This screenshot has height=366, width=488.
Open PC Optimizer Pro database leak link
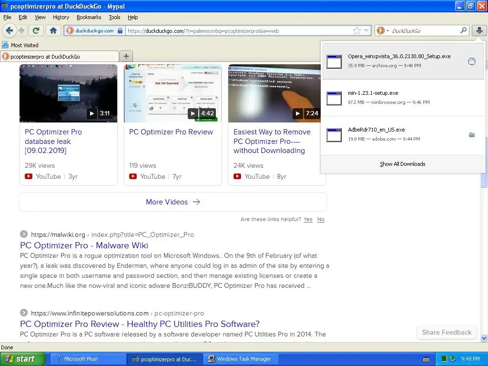tap(53, 141)
